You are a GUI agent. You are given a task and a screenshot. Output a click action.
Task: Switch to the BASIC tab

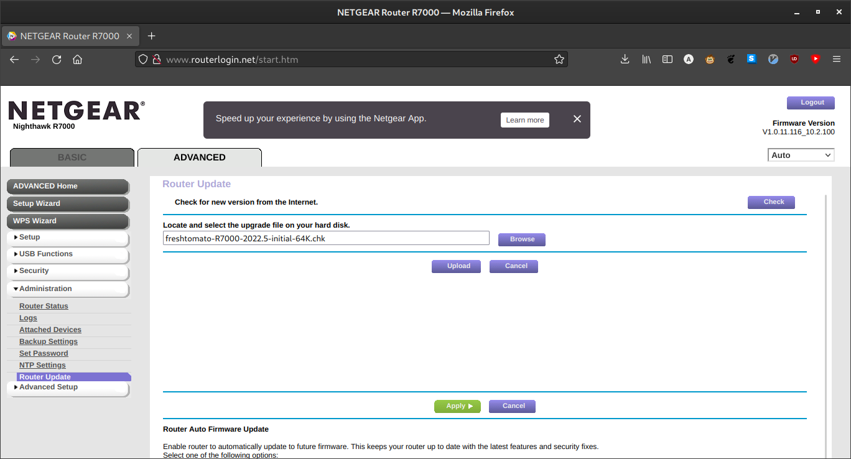pyautogui.click(x=72, y=157)
